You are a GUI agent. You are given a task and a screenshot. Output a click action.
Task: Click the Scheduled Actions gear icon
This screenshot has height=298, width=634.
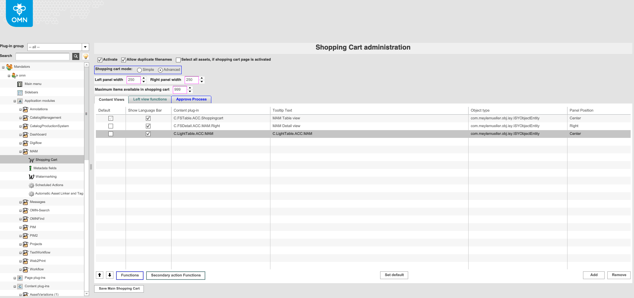tap(31, 185)
